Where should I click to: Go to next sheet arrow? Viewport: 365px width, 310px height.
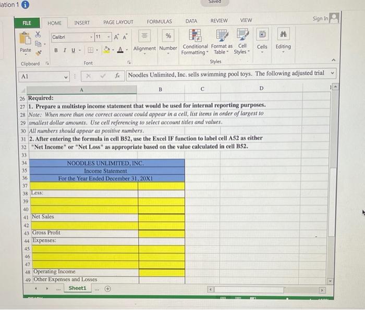47,289
